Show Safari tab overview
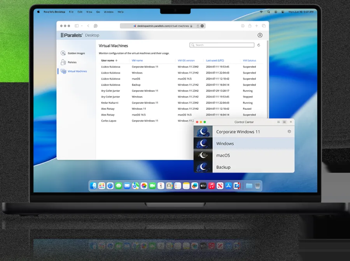350x261 pixels. tap(264, 26)
